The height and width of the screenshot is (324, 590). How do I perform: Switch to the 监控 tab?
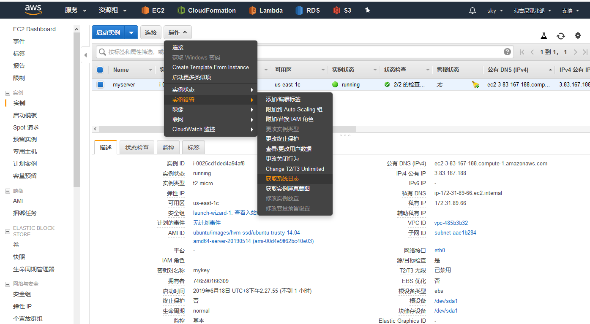[x=168, y=148]
